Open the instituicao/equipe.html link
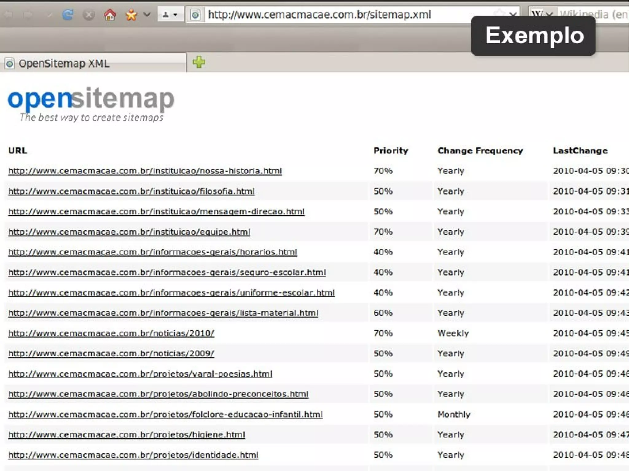The image size is (629, 471). [x=129, y=232]
